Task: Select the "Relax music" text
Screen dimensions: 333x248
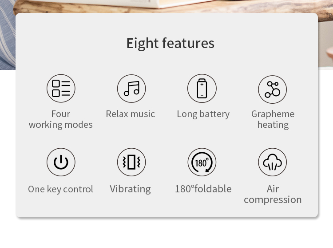Action: [131, 114]
